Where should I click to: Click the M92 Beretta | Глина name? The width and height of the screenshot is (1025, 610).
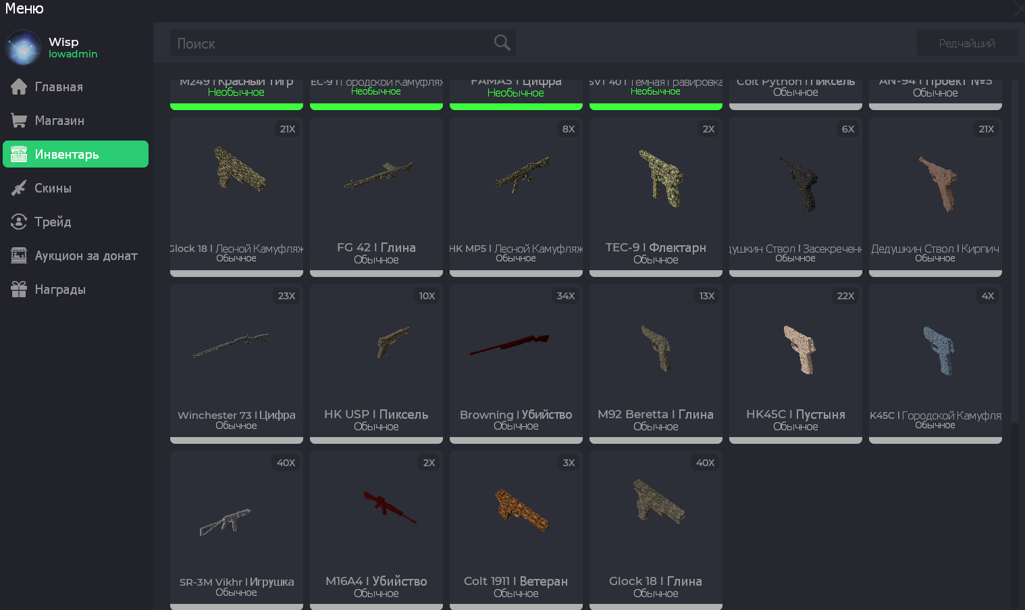[x=656, y=415]
